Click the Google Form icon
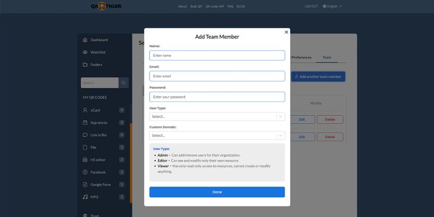The height and width of the screenshot is (217, 434). point(85,184)
